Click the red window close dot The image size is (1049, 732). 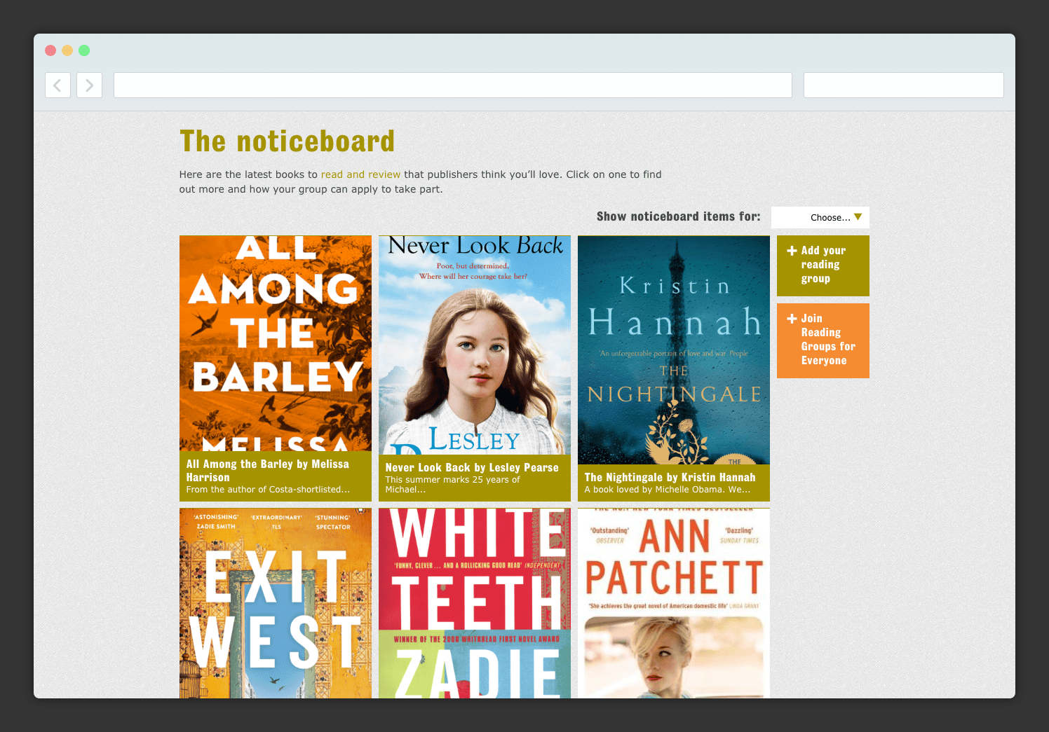coord(50,50)
